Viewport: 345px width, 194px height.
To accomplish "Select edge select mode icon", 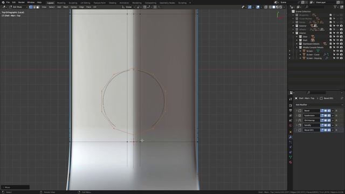I will tap(34, 7).
